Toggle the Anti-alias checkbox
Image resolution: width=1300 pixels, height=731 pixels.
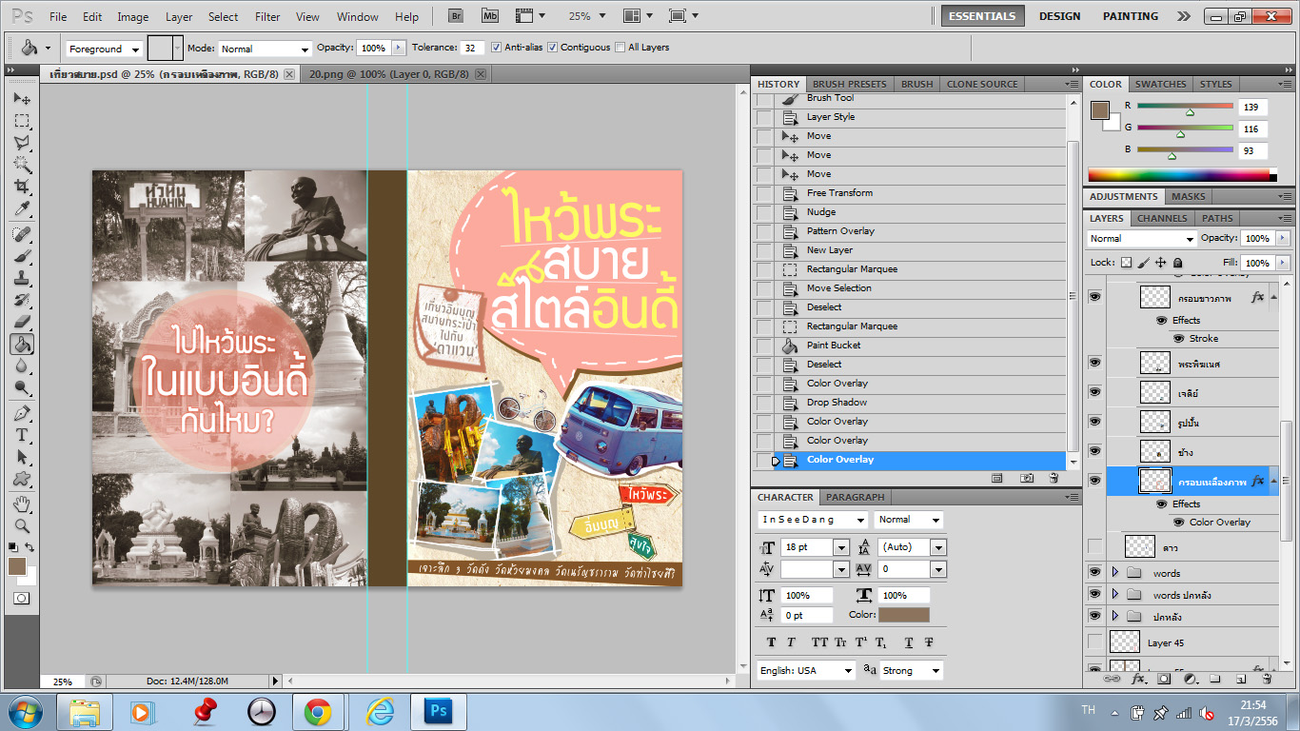[x=496, y=48]
